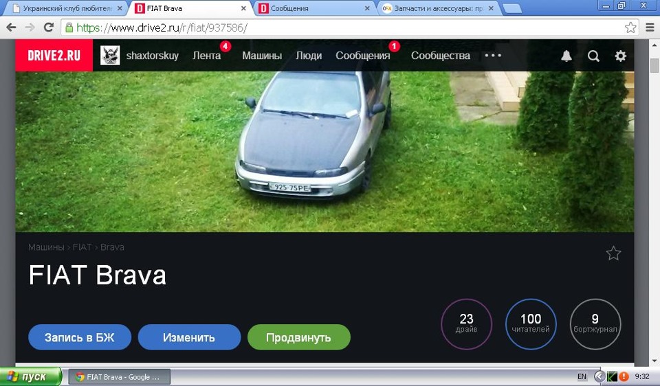Viewport: 660px width, 386px height.
Task: Open a new browser tab
Action: pos(511,8)
